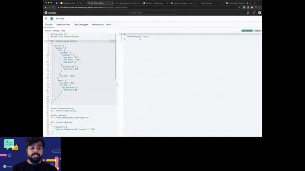Focus the Search Elastic field
The image size is (305, 171).
152,13
